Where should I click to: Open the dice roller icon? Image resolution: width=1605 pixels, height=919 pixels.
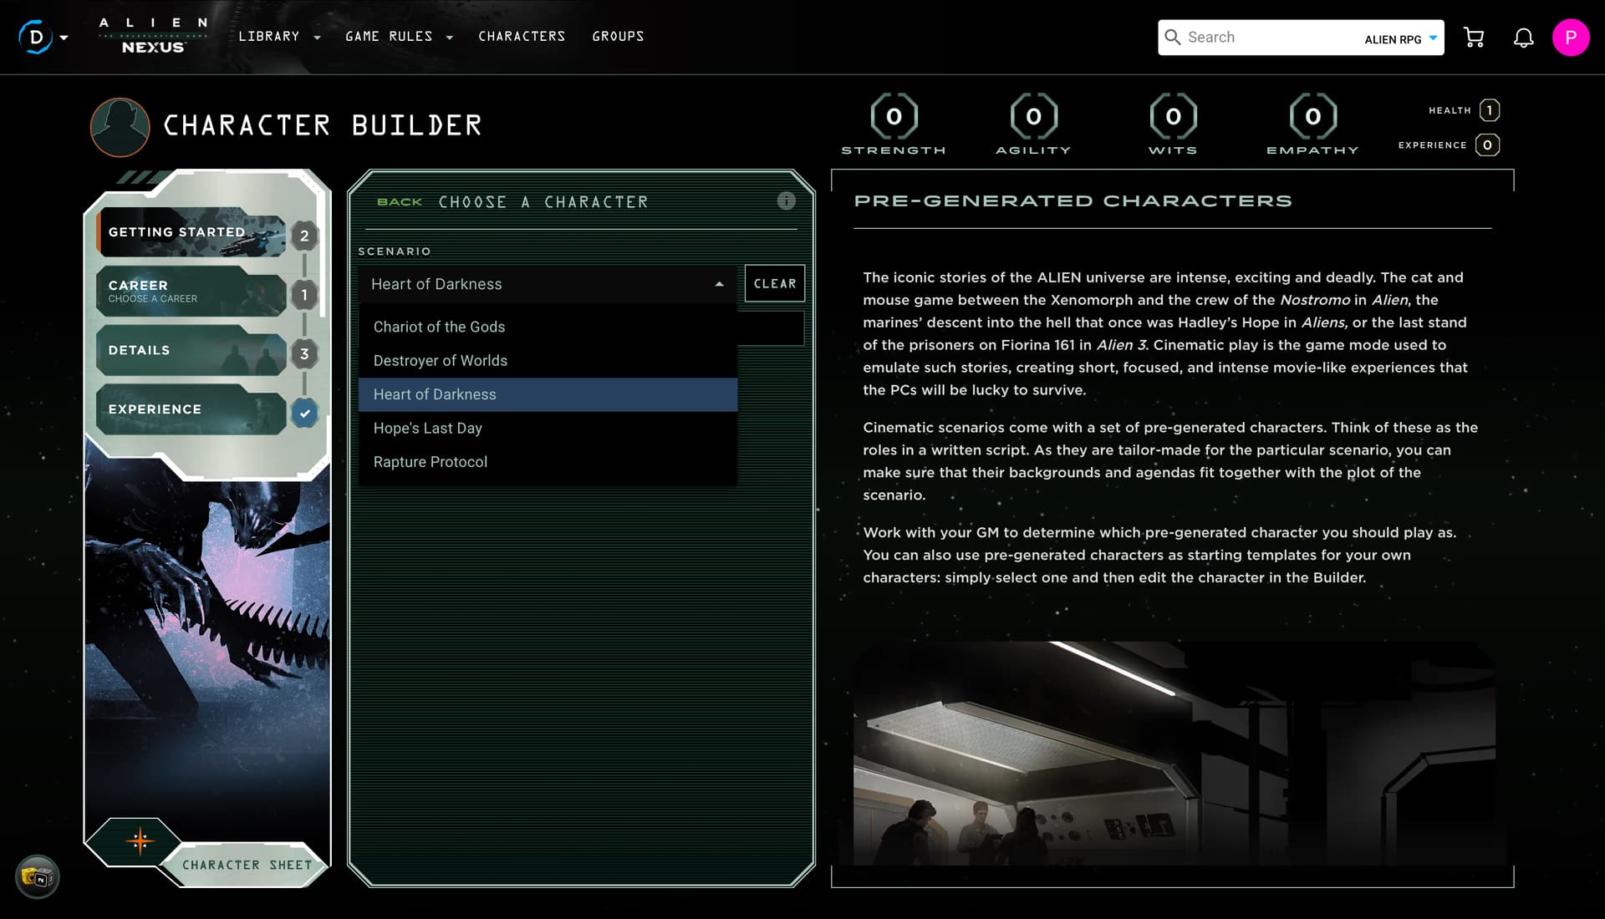[37, 877]
